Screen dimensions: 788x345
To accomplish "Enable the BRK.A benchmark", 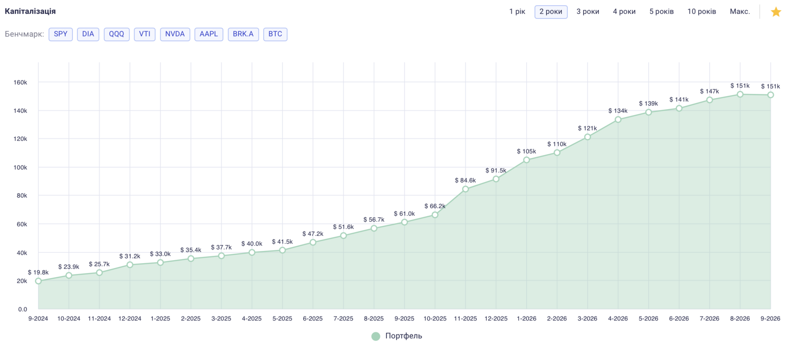I will pyautogui.click(x=243, y=34).
